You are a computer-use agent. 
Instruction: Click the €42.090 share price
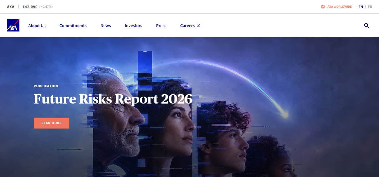click(x=30, y=7)
